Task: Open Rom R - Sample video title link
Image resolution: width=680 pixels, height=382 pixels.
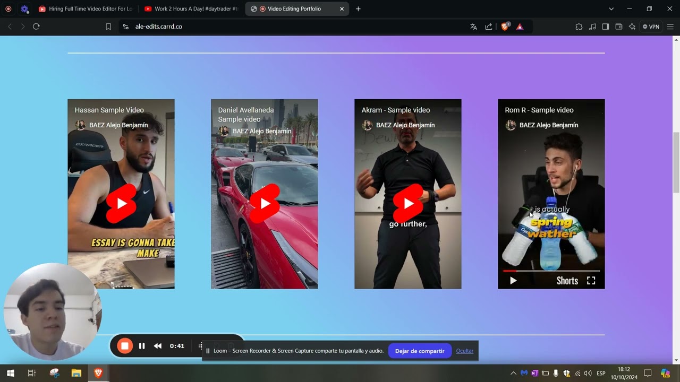Action: click(539, 110)
